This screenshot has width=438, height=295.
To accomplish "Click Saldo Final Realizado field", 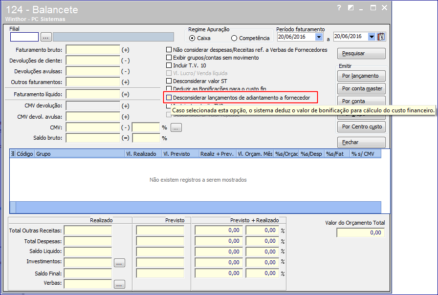I will (x=88, y=273).
